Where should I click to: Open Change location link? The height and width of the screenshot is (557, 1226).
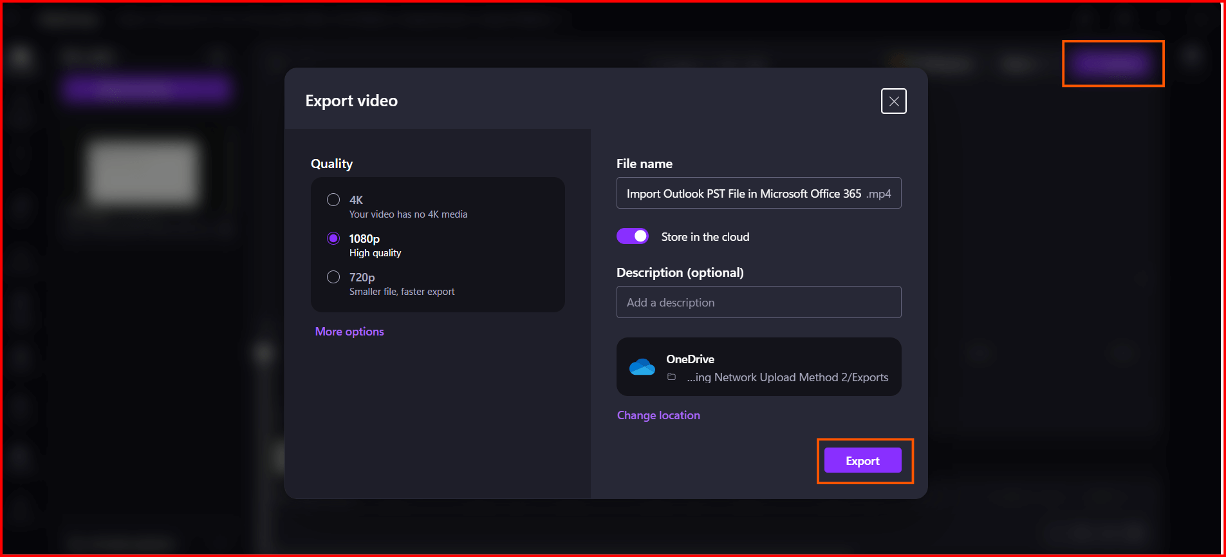click(658, 415)
